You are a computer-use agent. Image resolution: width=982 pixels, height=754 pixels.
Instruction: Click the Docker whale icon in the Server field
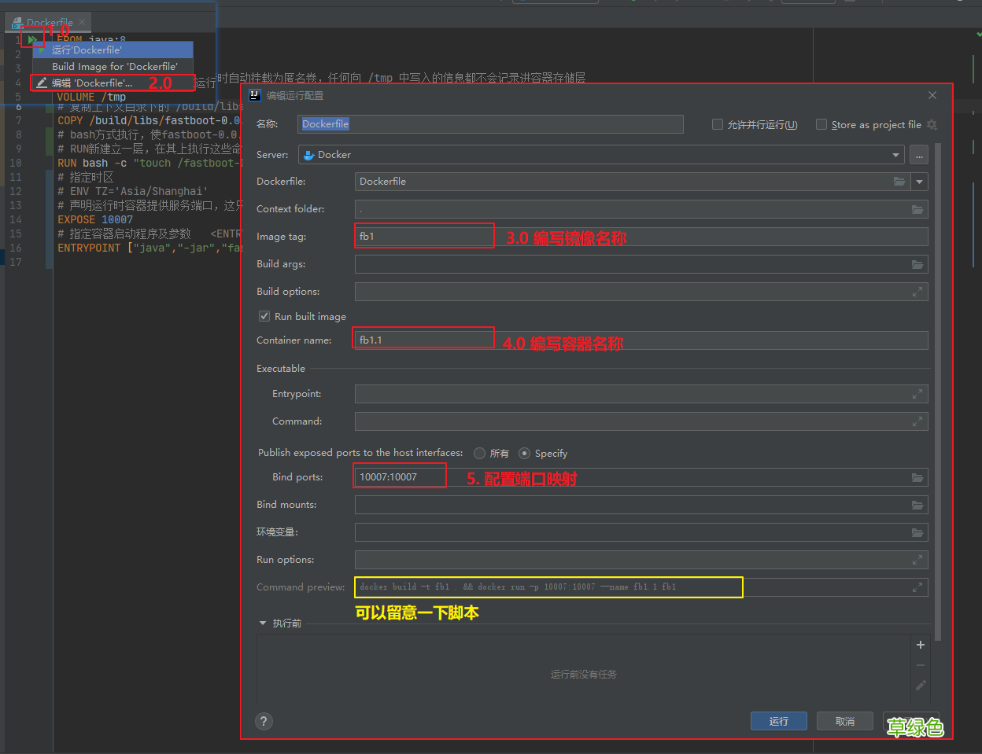point(308,155)
